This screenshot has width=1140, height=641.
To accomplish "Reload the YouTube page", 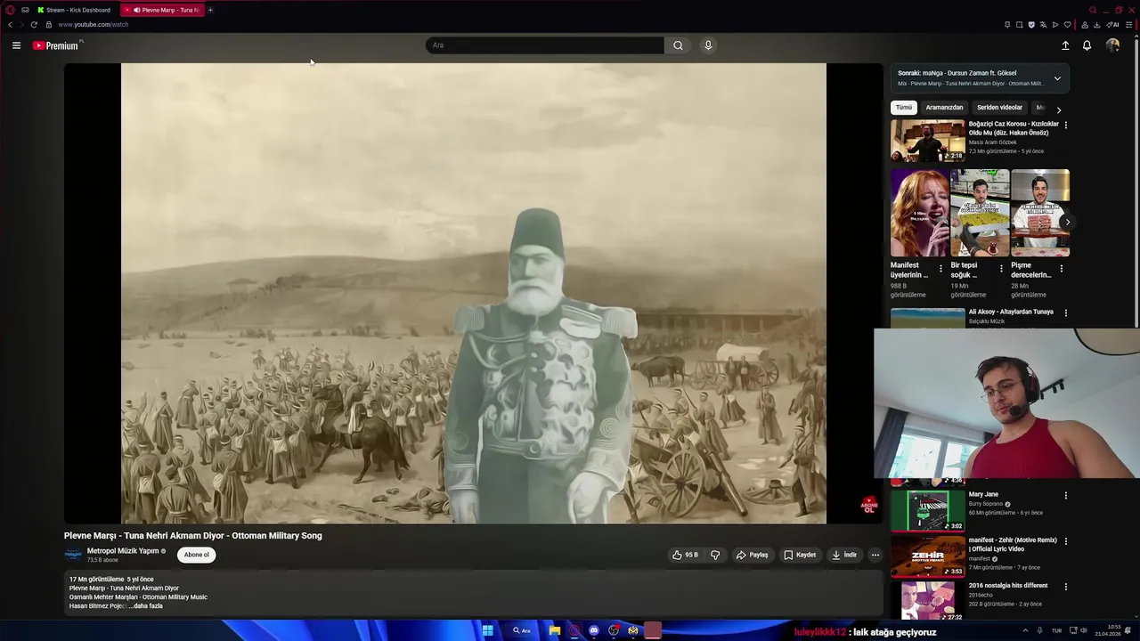I will click(34, 24).
